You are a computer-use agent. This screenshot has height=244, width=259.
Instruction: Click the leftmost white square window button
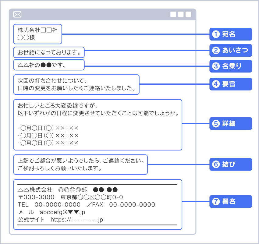(x=173, y=14)
